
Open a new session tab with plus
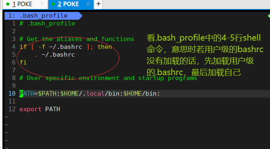pyautogui.click(x=99, y=4)
